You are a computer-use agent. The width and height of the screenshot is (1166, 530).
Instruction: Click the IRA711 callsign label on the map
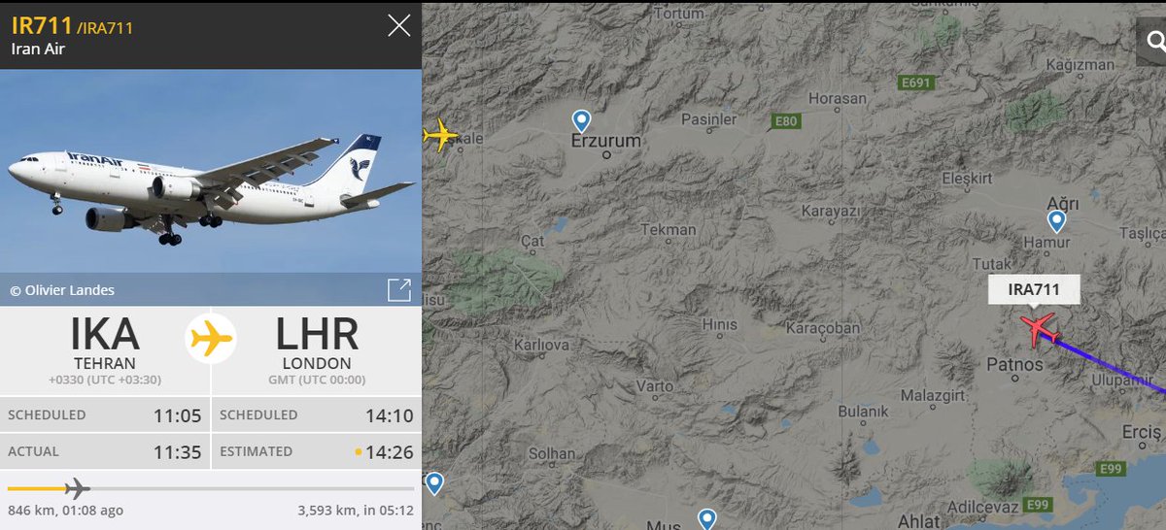[1034, 289]
